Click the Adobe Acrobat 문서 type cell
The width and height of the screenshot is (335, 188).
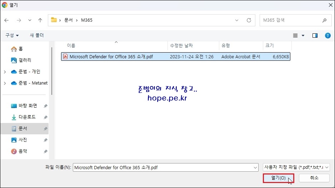(241, 57)
